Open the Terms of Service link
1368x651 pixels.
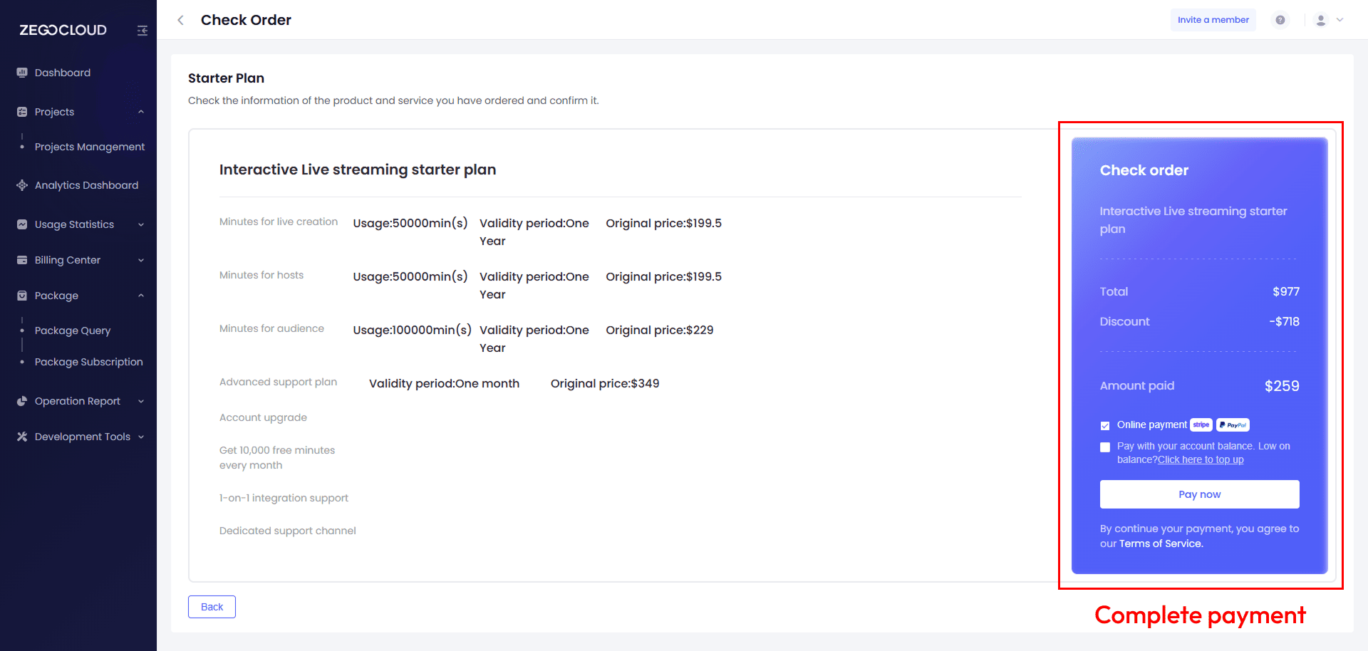tap(1161, 543)
